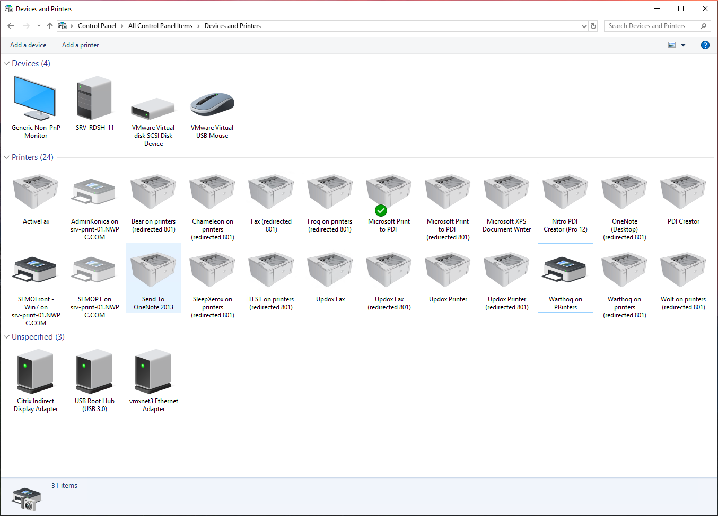Select the Warthog on printers (redirected 801) icon

click(x=624, y=270)
